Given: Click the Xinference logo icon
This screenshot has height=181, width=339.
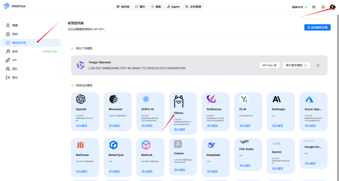Looking at the screenshot, I should tap(211, 99).
